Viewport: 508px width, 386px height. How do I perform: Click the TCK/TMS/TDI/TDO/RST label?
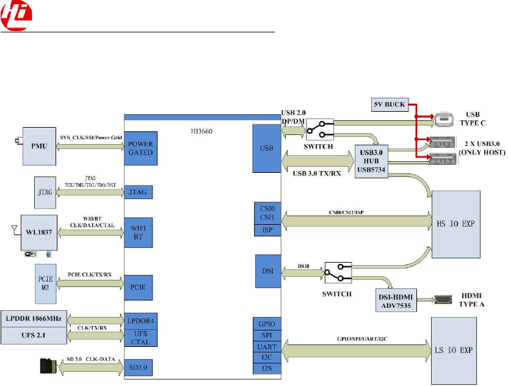[90, 185]
